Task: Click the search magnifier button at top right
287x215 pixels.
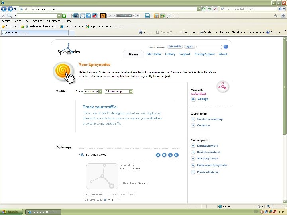Action: 280,9
